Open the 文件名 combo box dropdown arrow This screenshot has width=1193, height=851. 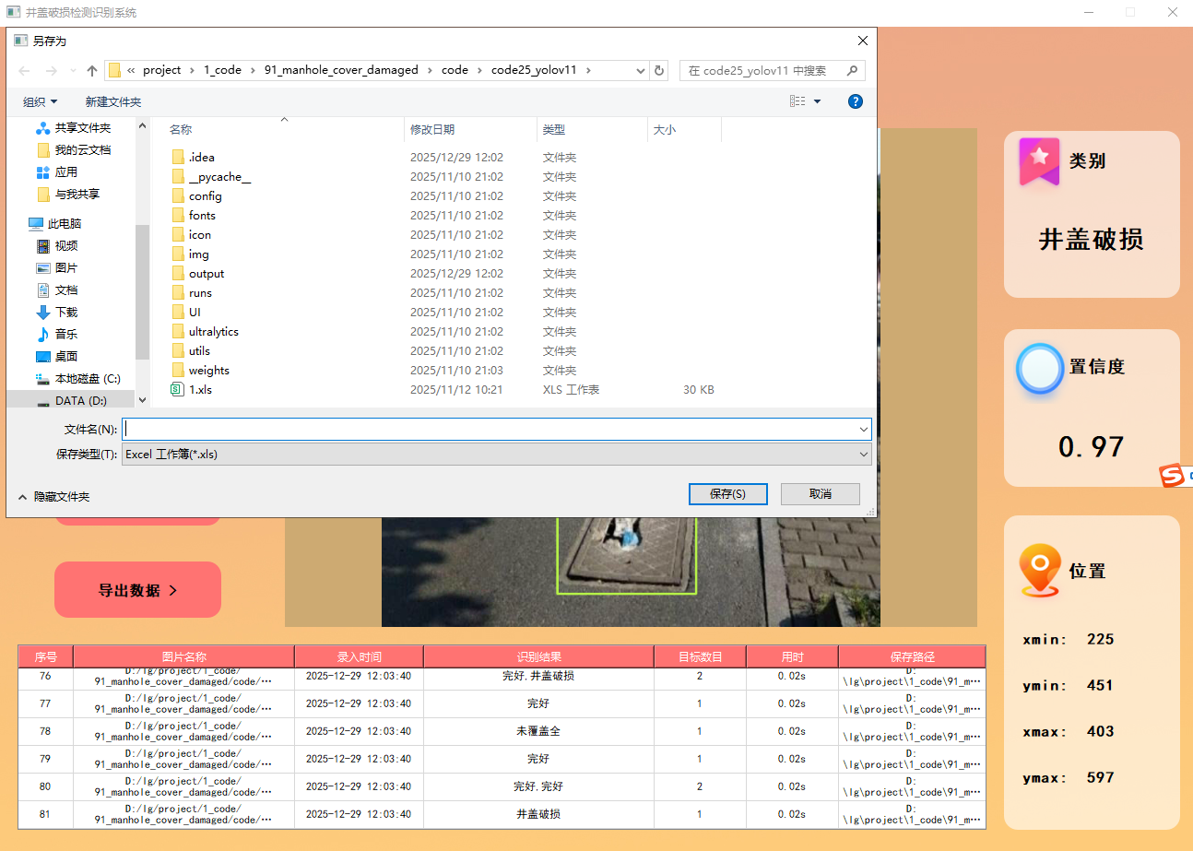864,429
